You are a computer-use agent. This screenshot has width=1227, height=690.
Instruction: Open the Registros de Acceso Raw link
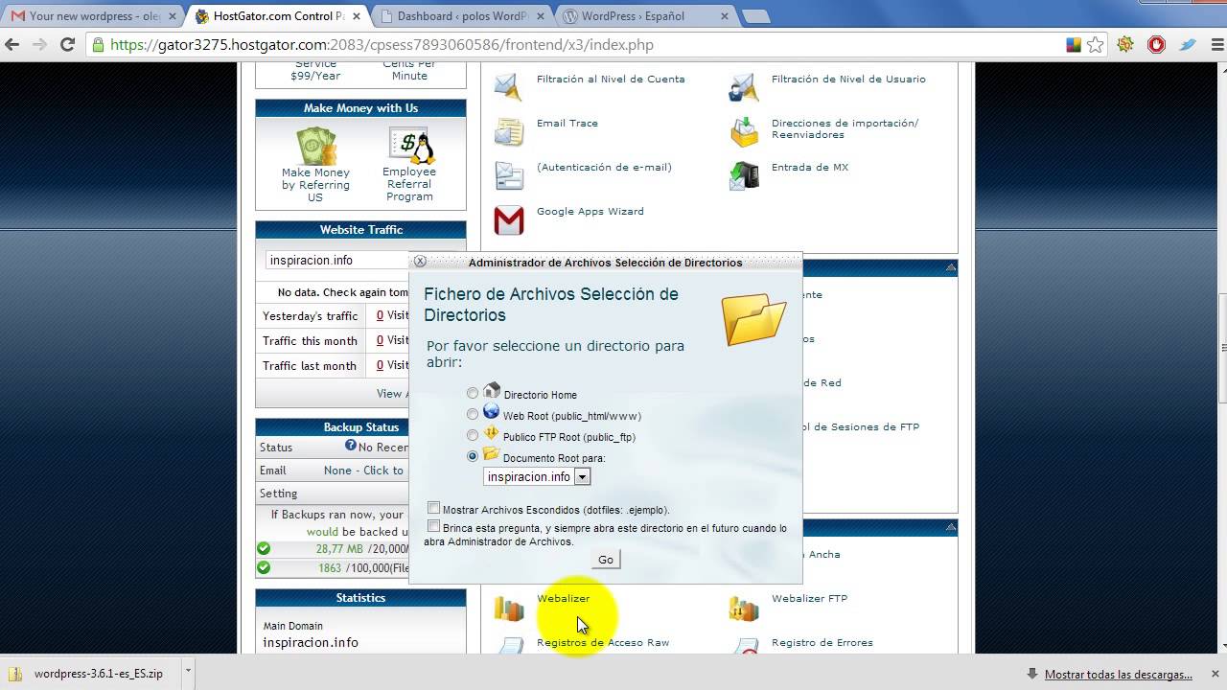point(603,642)
